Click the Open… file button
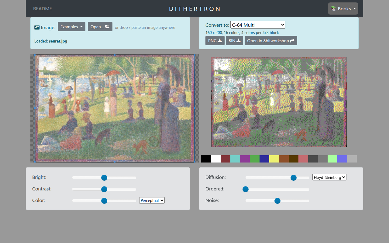This screenshot has width=389, height=243. tap(100, 27)
